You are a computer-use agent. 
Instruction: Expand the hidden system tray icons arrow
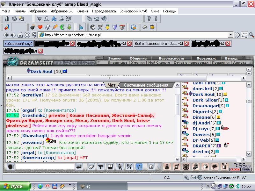(214, 186)
